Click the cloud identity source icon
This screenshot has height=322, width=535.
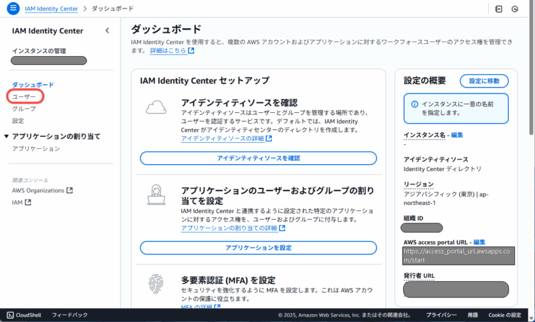pyautogui.click(x=156, y=108)
